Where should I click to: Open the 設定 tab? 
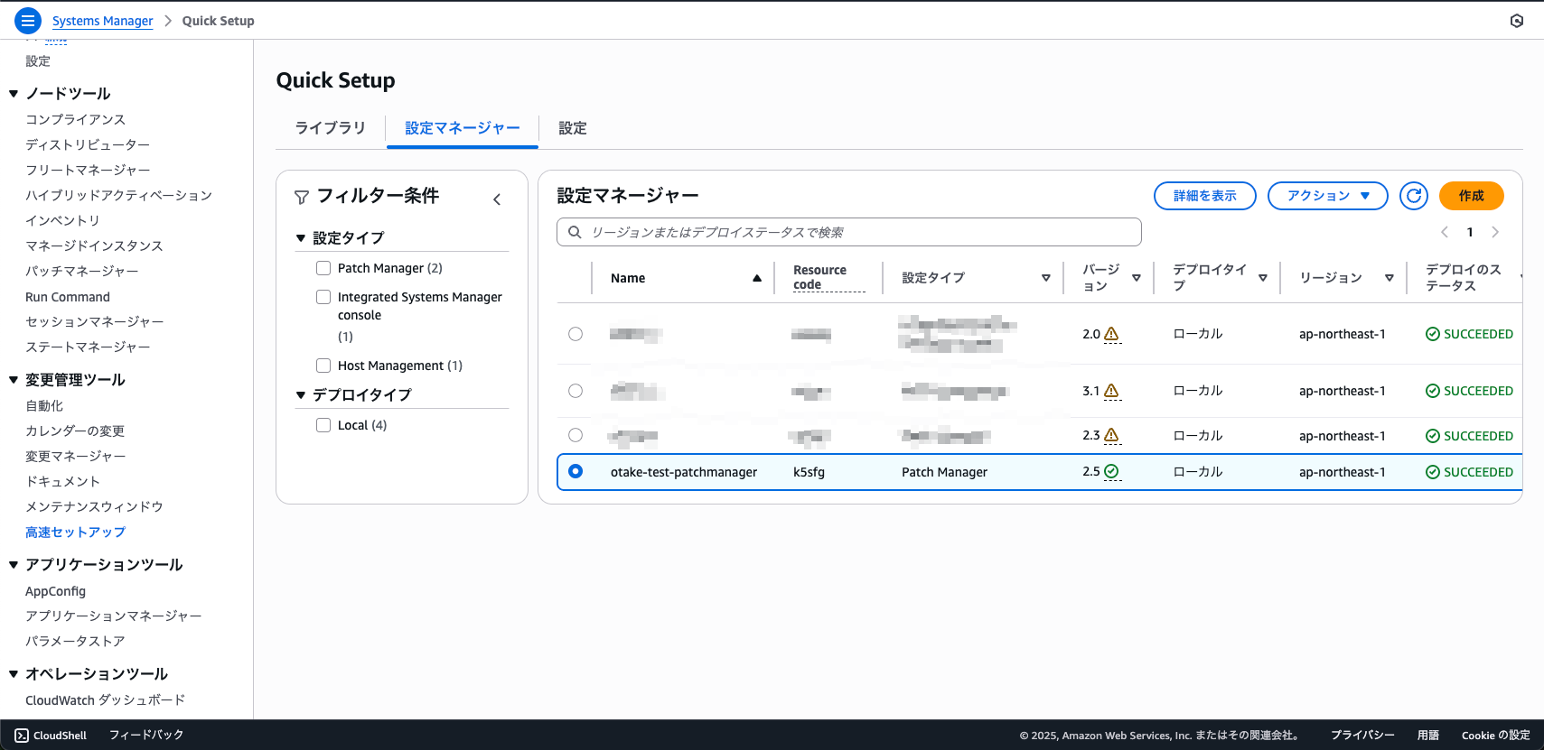click(573, 128)
